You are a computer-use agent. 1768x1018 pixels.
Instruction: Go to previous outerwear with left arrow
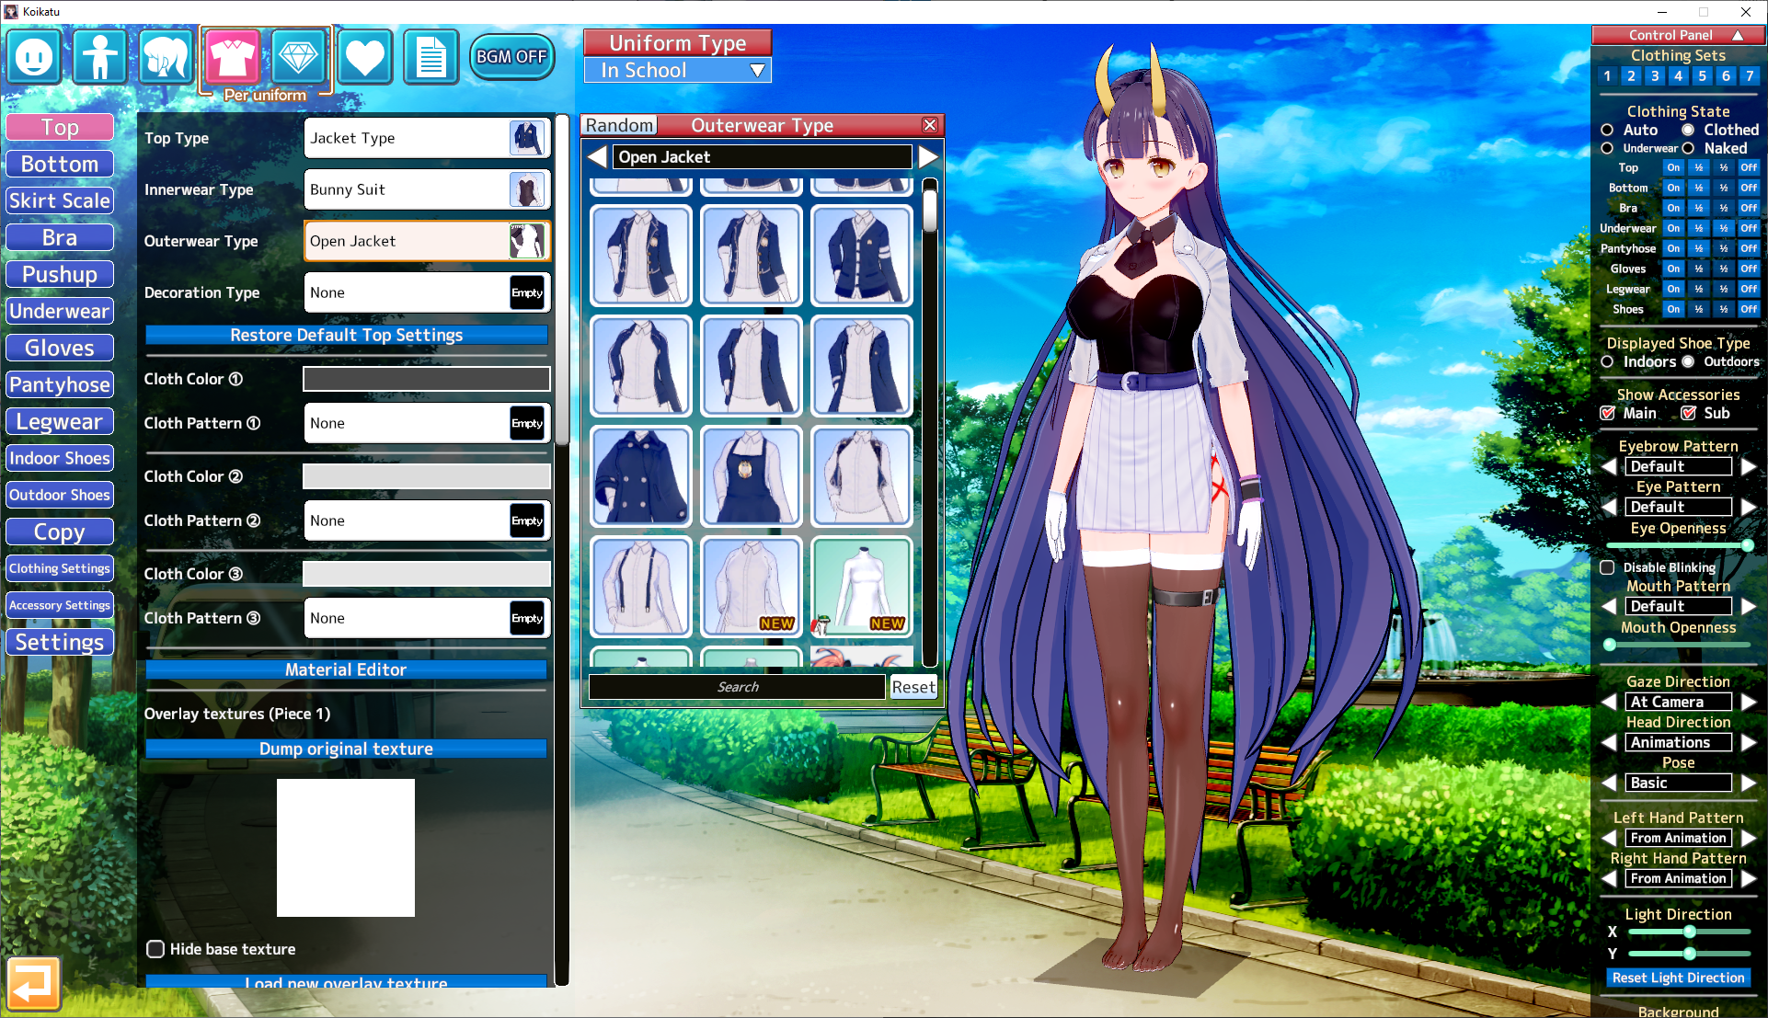coord(597,157)
